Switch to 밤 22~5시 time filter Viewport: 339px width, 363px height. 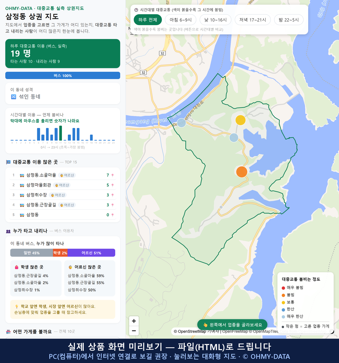[289, 20]
